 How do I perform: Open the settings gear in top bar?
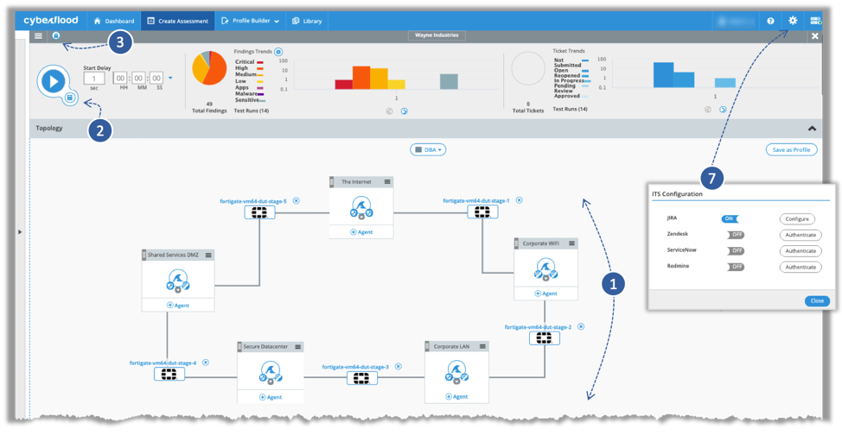pyautogui.click(x=793, y=21)
